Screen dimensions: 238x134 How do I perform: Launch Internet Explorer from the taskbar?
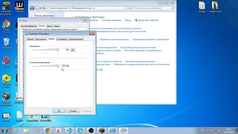(16, 131)
